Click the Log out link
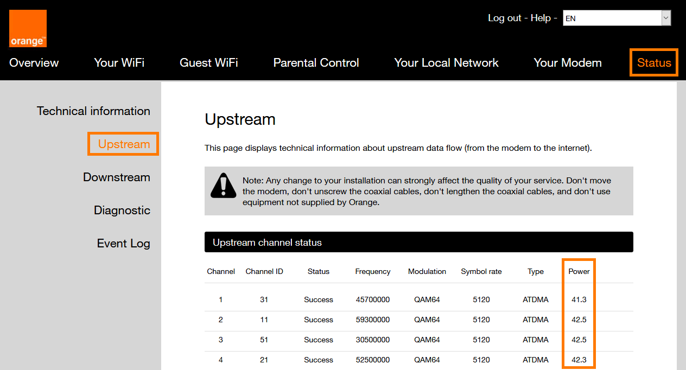Viewport: 686px width, 370px height. click(x=504, y=18)
